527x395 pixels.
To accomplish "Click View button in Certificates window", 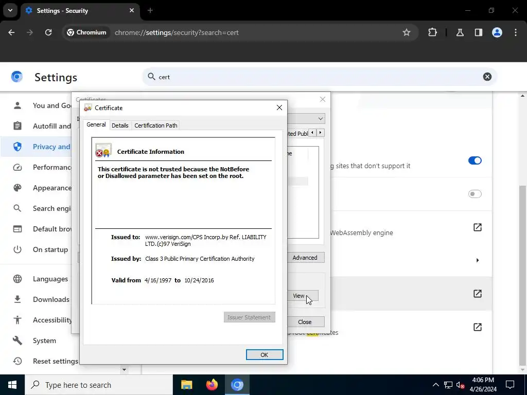I will point(303,296).
